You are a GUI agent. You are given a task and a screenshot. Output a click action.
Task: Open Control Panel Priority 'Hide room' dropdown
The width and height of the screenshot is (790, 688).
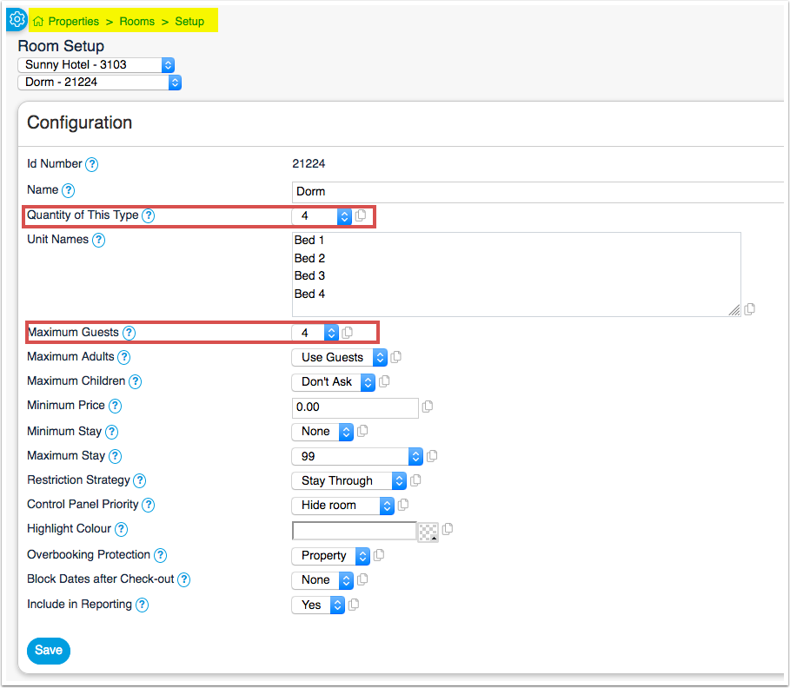(342, 506)
